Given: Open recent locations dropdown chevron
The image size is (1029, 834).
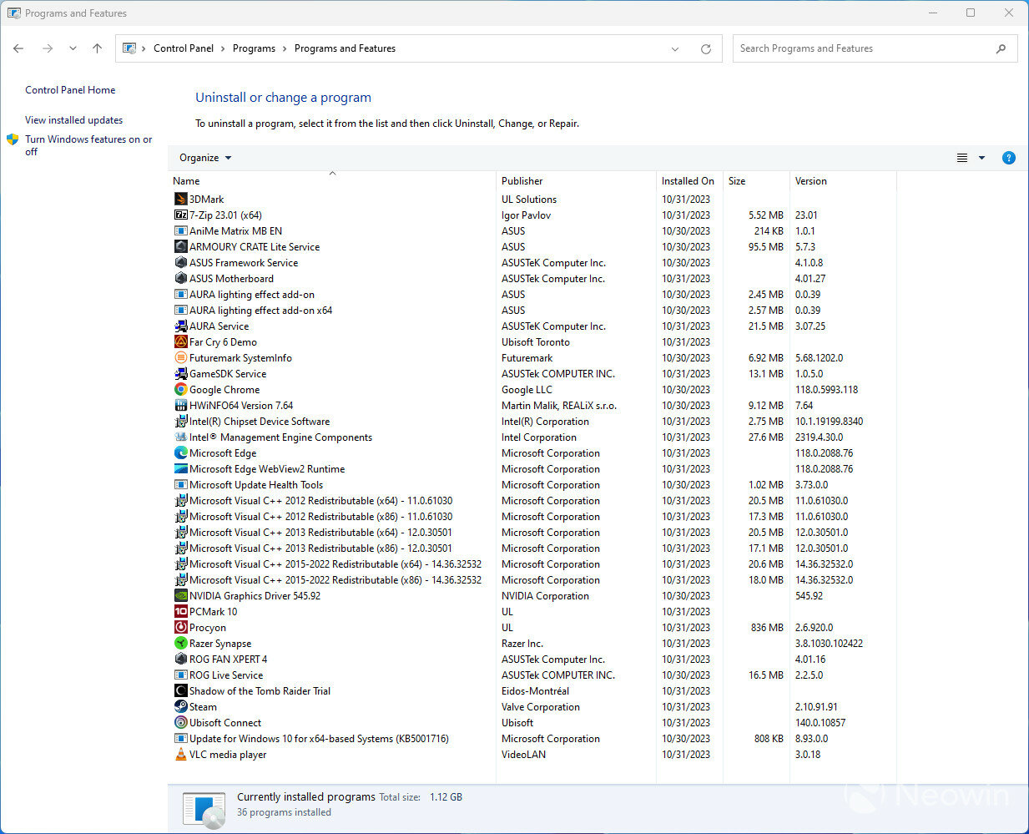Looking at the screenshot, I should [73, 48].
